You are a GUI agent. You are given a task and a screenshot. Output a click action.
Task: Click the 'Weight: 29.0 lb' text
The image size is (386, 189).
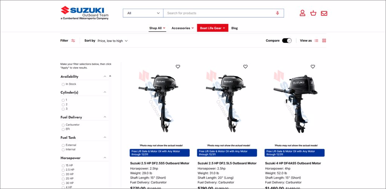141,173
